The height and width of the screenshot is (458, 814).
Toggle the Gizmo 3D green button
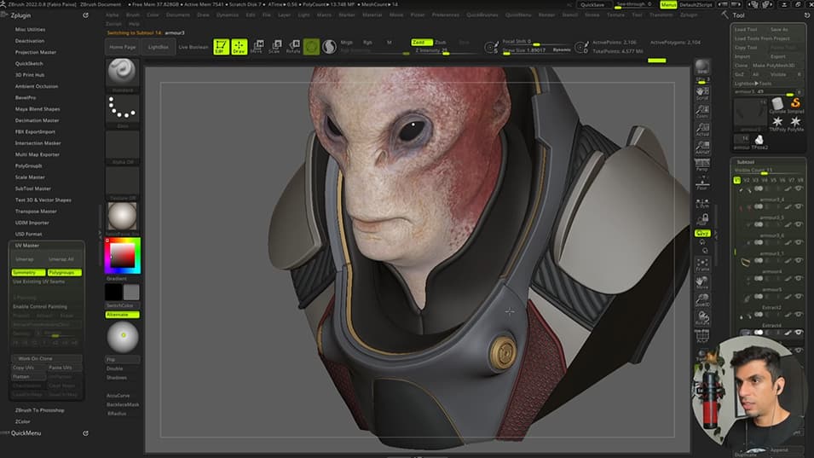[311, 47]
